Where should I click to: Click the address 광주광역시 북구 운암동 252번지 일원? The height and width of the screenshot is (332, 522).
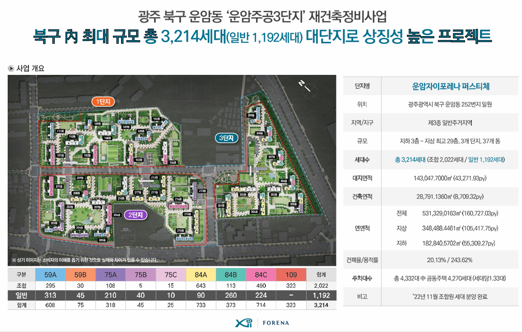tap(450, 105)
